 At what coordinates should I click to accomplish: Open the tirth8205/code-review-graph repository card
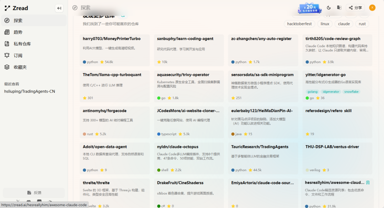[x=337, y=50]
